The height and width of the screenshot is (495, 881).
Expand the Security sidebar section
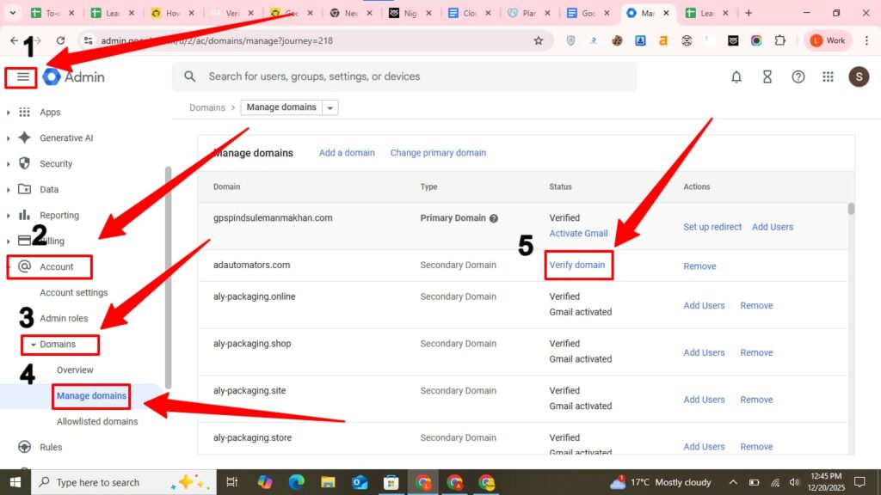tap(9, 164)
